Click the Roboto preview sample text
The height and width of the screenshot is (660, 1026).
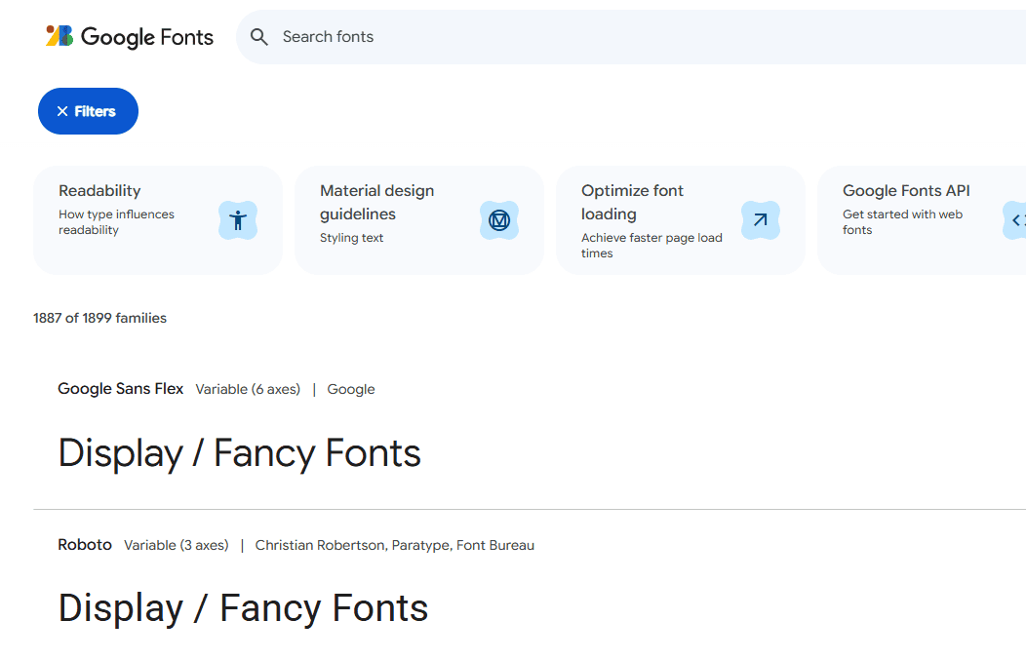coord(243,608)
